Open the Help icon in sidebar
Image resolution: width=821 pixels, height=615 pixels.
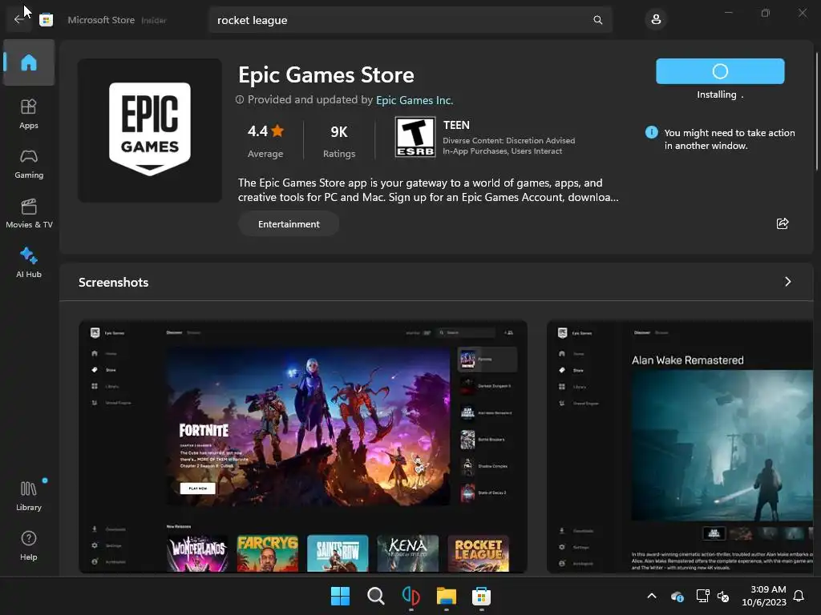pyautogui.click(x=29, y=545)
